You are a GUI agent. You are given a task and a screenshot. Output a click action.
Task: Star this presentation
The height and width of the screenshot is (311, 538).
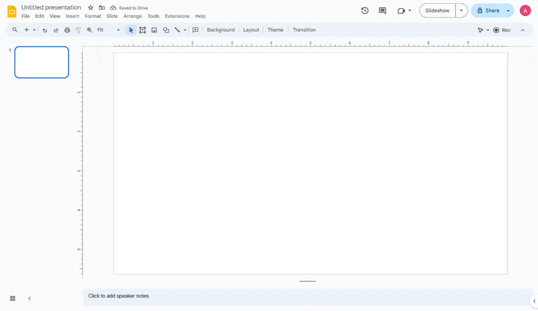90,8
